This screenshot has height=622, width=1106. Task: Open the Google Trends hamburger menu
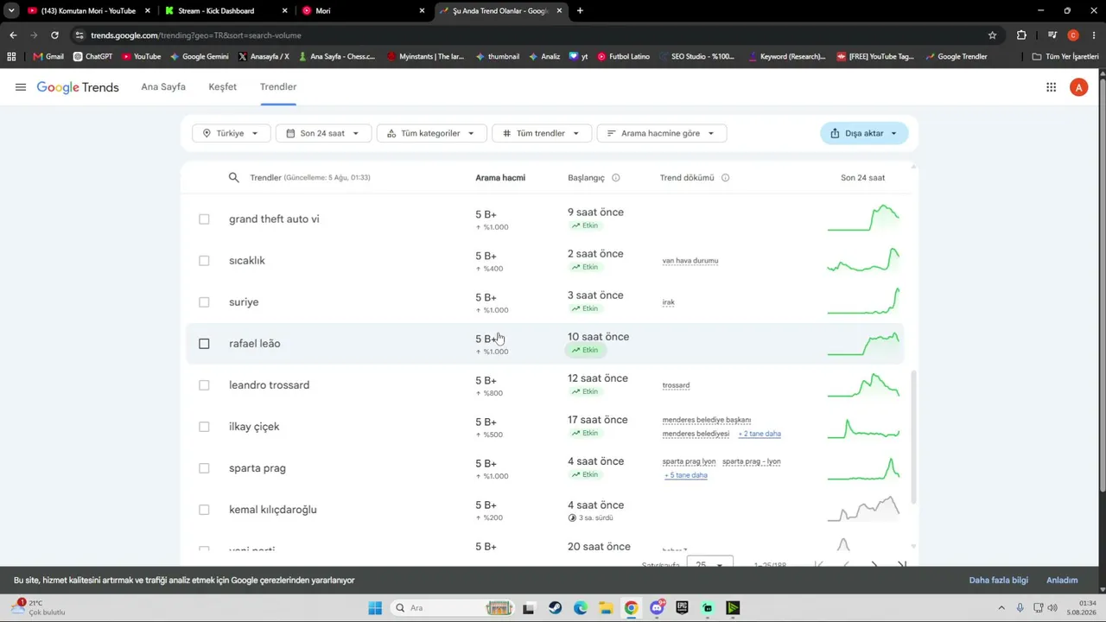tap(21, 87)
